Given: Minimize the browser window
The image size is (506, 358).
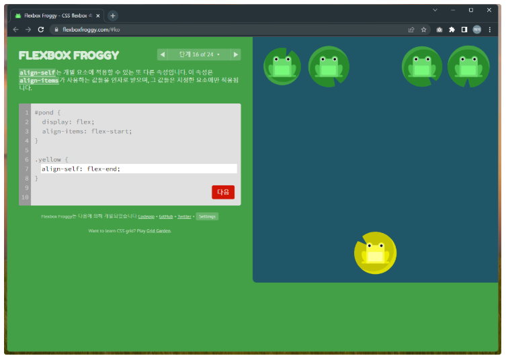Looking at the screenshot, I should 453,10.
